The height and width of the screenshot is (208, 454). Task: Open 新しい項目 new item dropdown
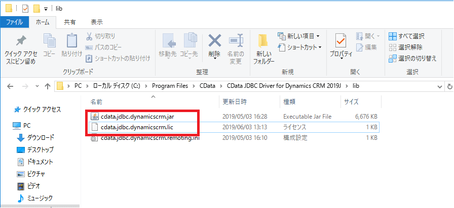coord(299,36)
